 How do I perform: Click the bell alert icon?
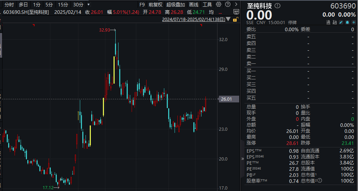point(347,22)
